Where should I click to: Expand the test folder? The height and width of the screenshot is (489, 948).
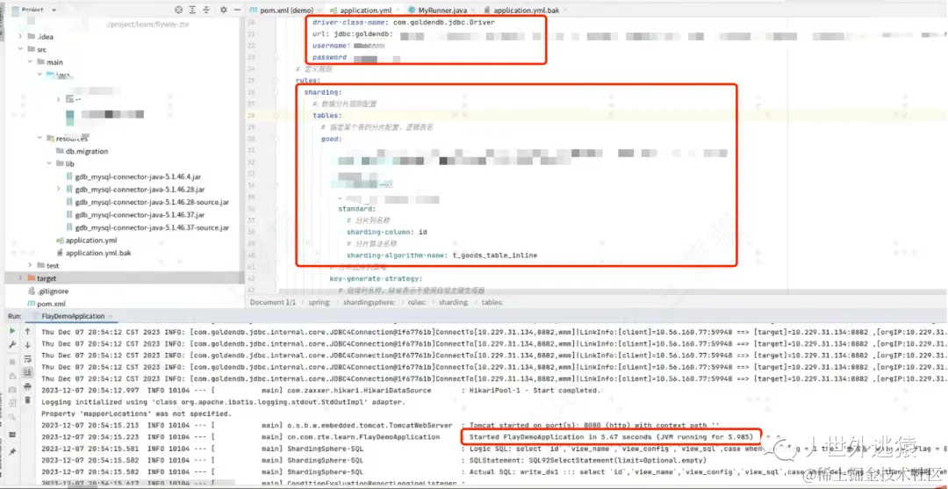30,265
